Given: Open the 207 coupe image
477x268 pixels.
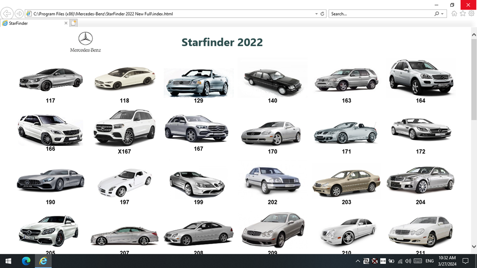Looking at the screenshot, I should [124, 236].
